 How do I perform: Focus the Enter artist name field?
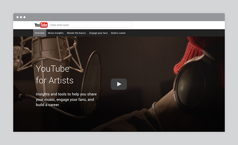pyautogui.click(x=91, y=25)
